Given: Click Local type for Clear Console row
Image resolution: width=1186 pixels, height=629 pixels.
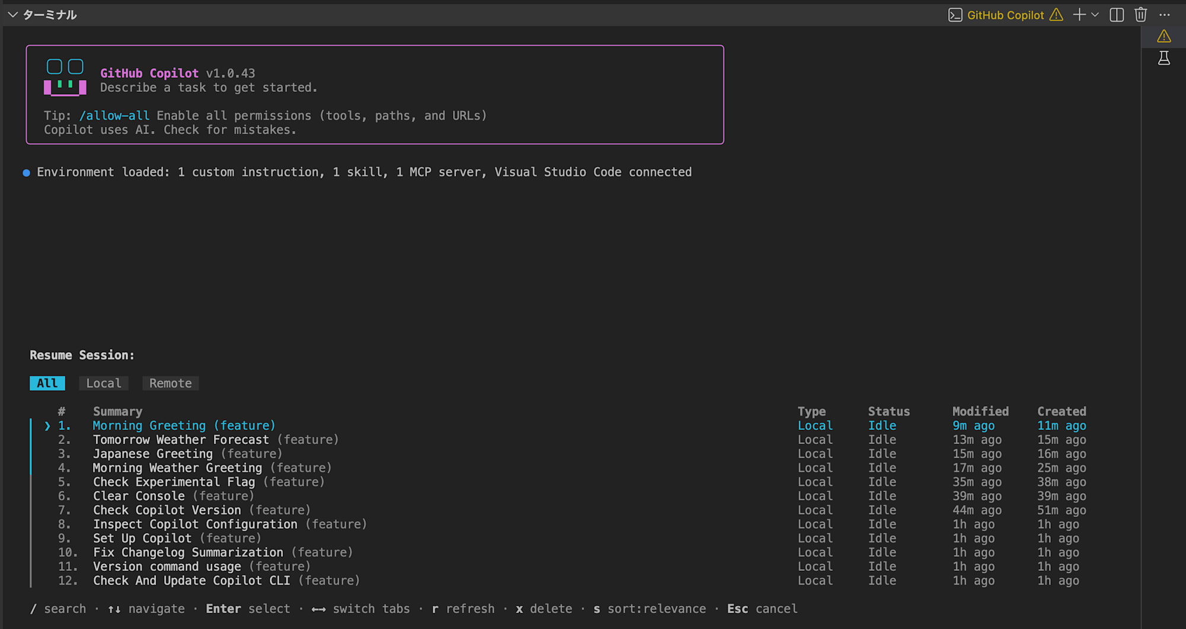Looking at the screenshot, I should pos(815,496).
